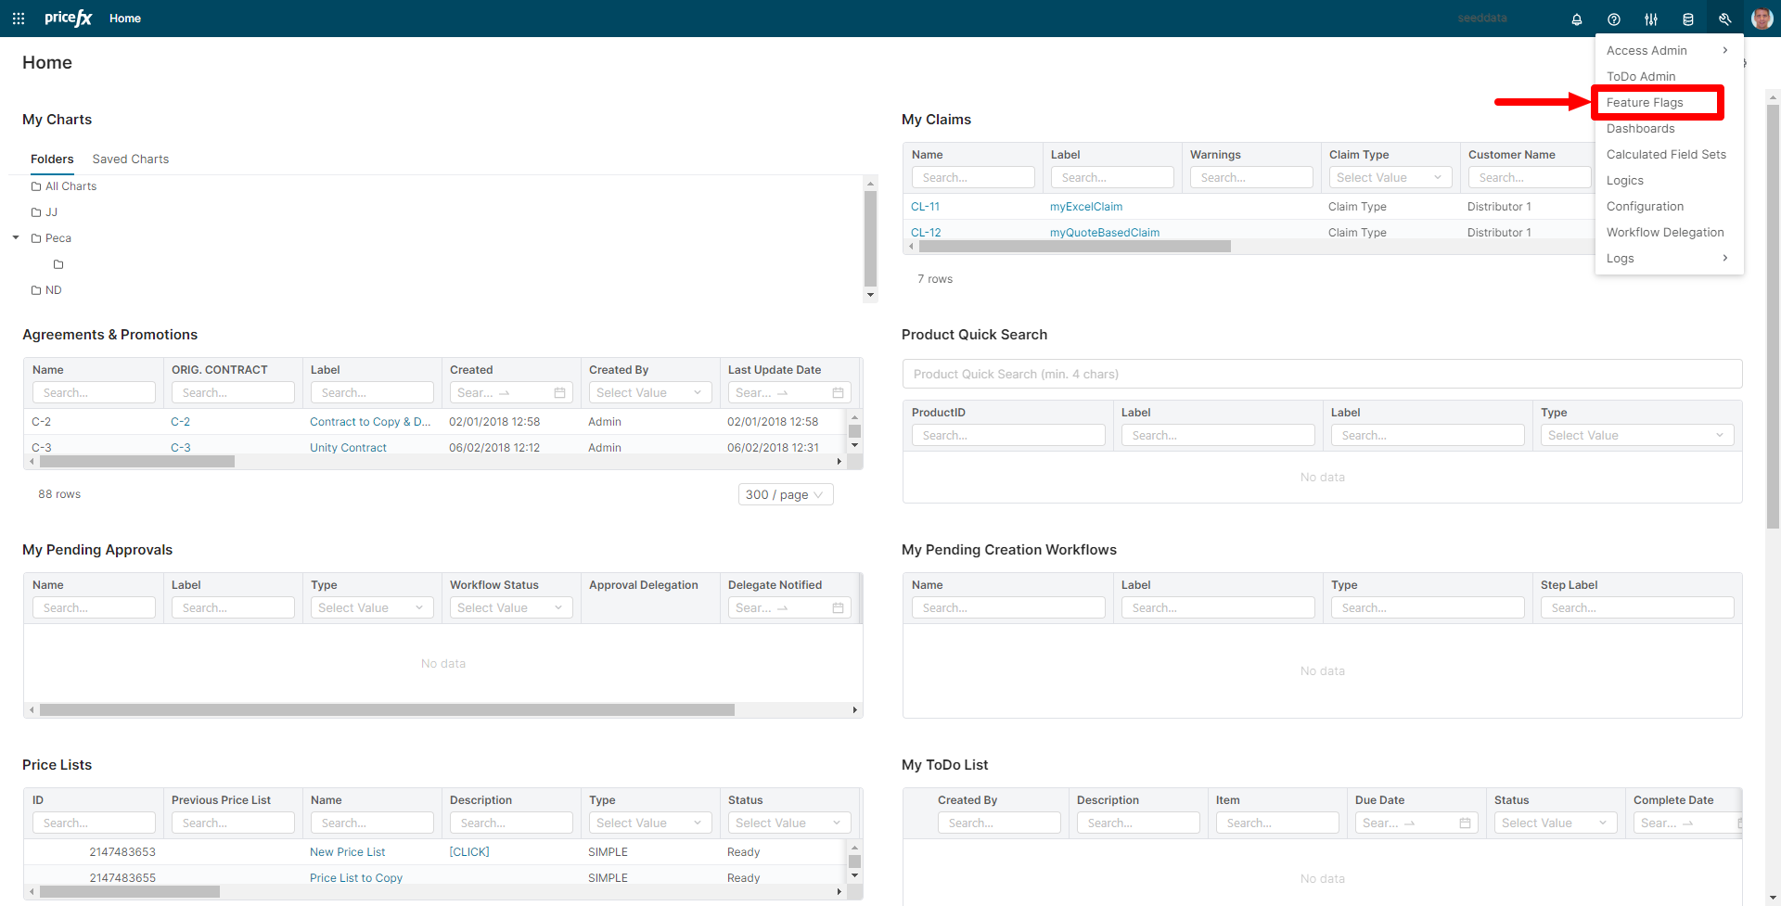The height and width of the screenshot is (906, 1781).
Task: Open the help question mark icon
Action: 1613,19
